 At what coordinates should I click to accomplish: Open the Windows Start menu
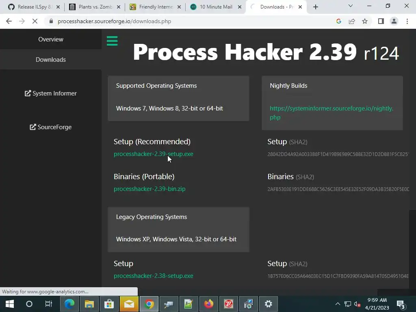(x=10, y=304)
